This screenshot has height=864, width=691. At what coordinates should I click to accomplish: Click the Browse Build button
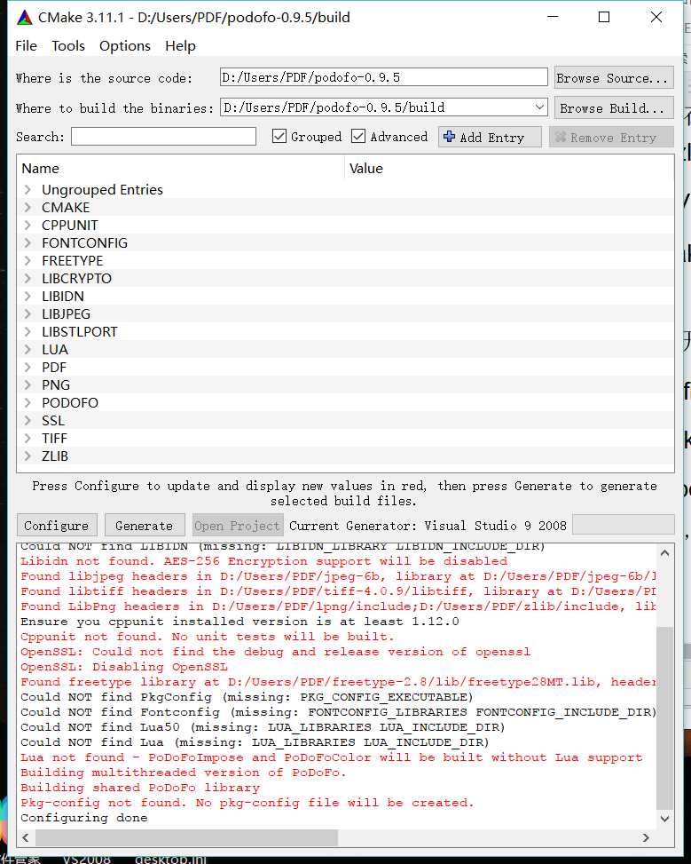[614, 108]
